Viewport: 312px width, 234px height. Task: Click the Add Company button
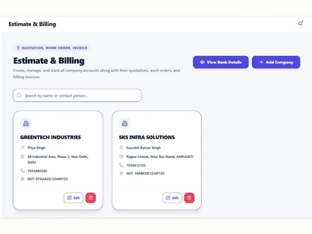pyautogui.click(x=276, y=62)
